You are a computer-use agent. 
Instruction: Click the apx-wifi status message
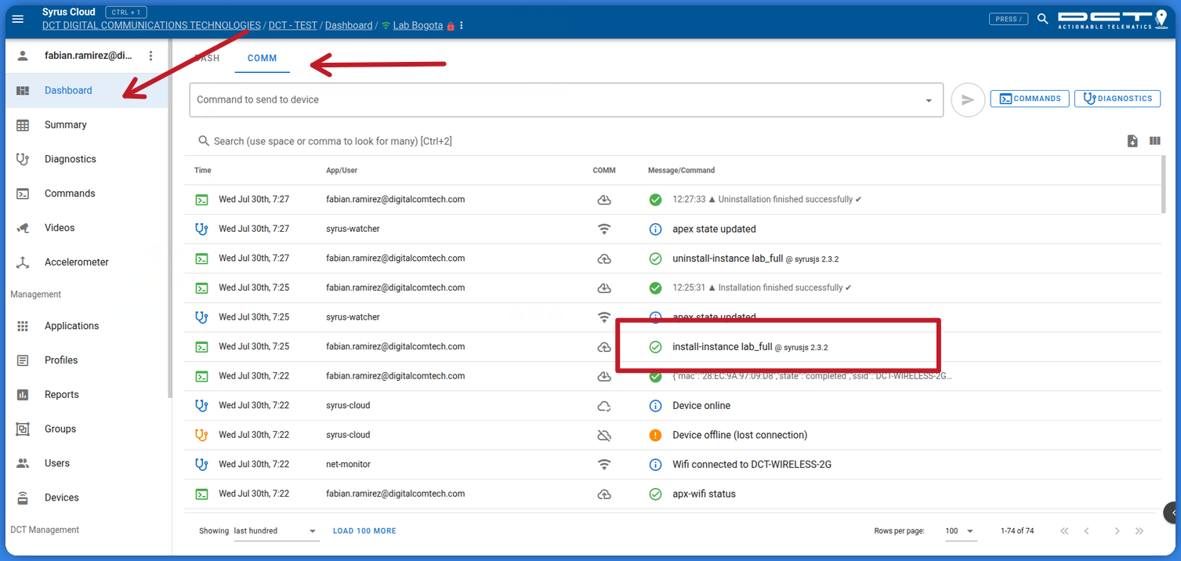click(704, 494)
